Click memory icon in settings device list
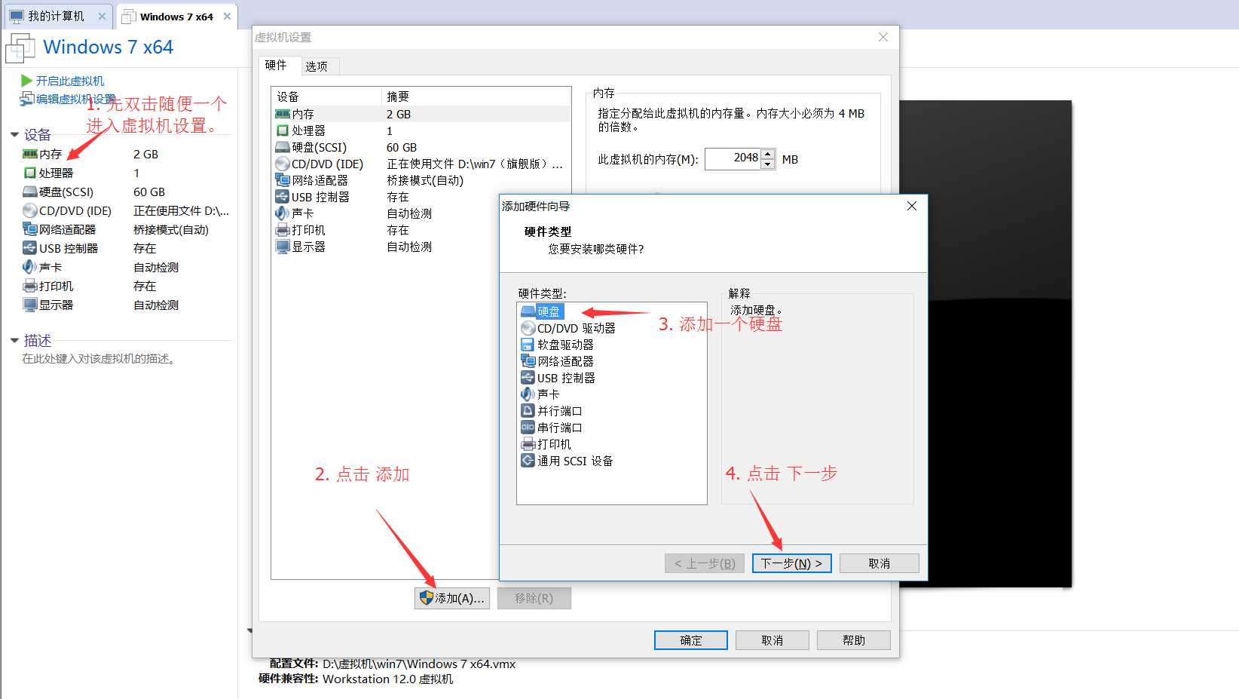Screen dimensions: 1239x699 [283, 114]
